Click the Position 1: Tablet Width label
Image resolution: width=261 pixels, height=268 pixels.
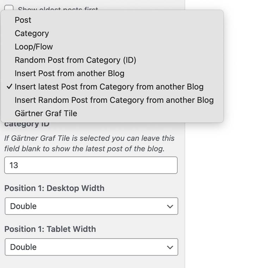click(50, 229)
